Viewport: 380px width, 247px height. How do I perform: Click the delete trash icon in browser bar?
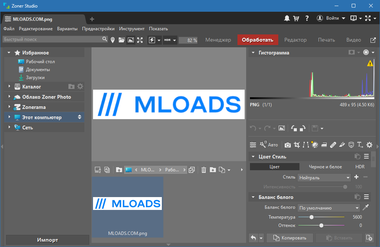click(x=204, y=170)
